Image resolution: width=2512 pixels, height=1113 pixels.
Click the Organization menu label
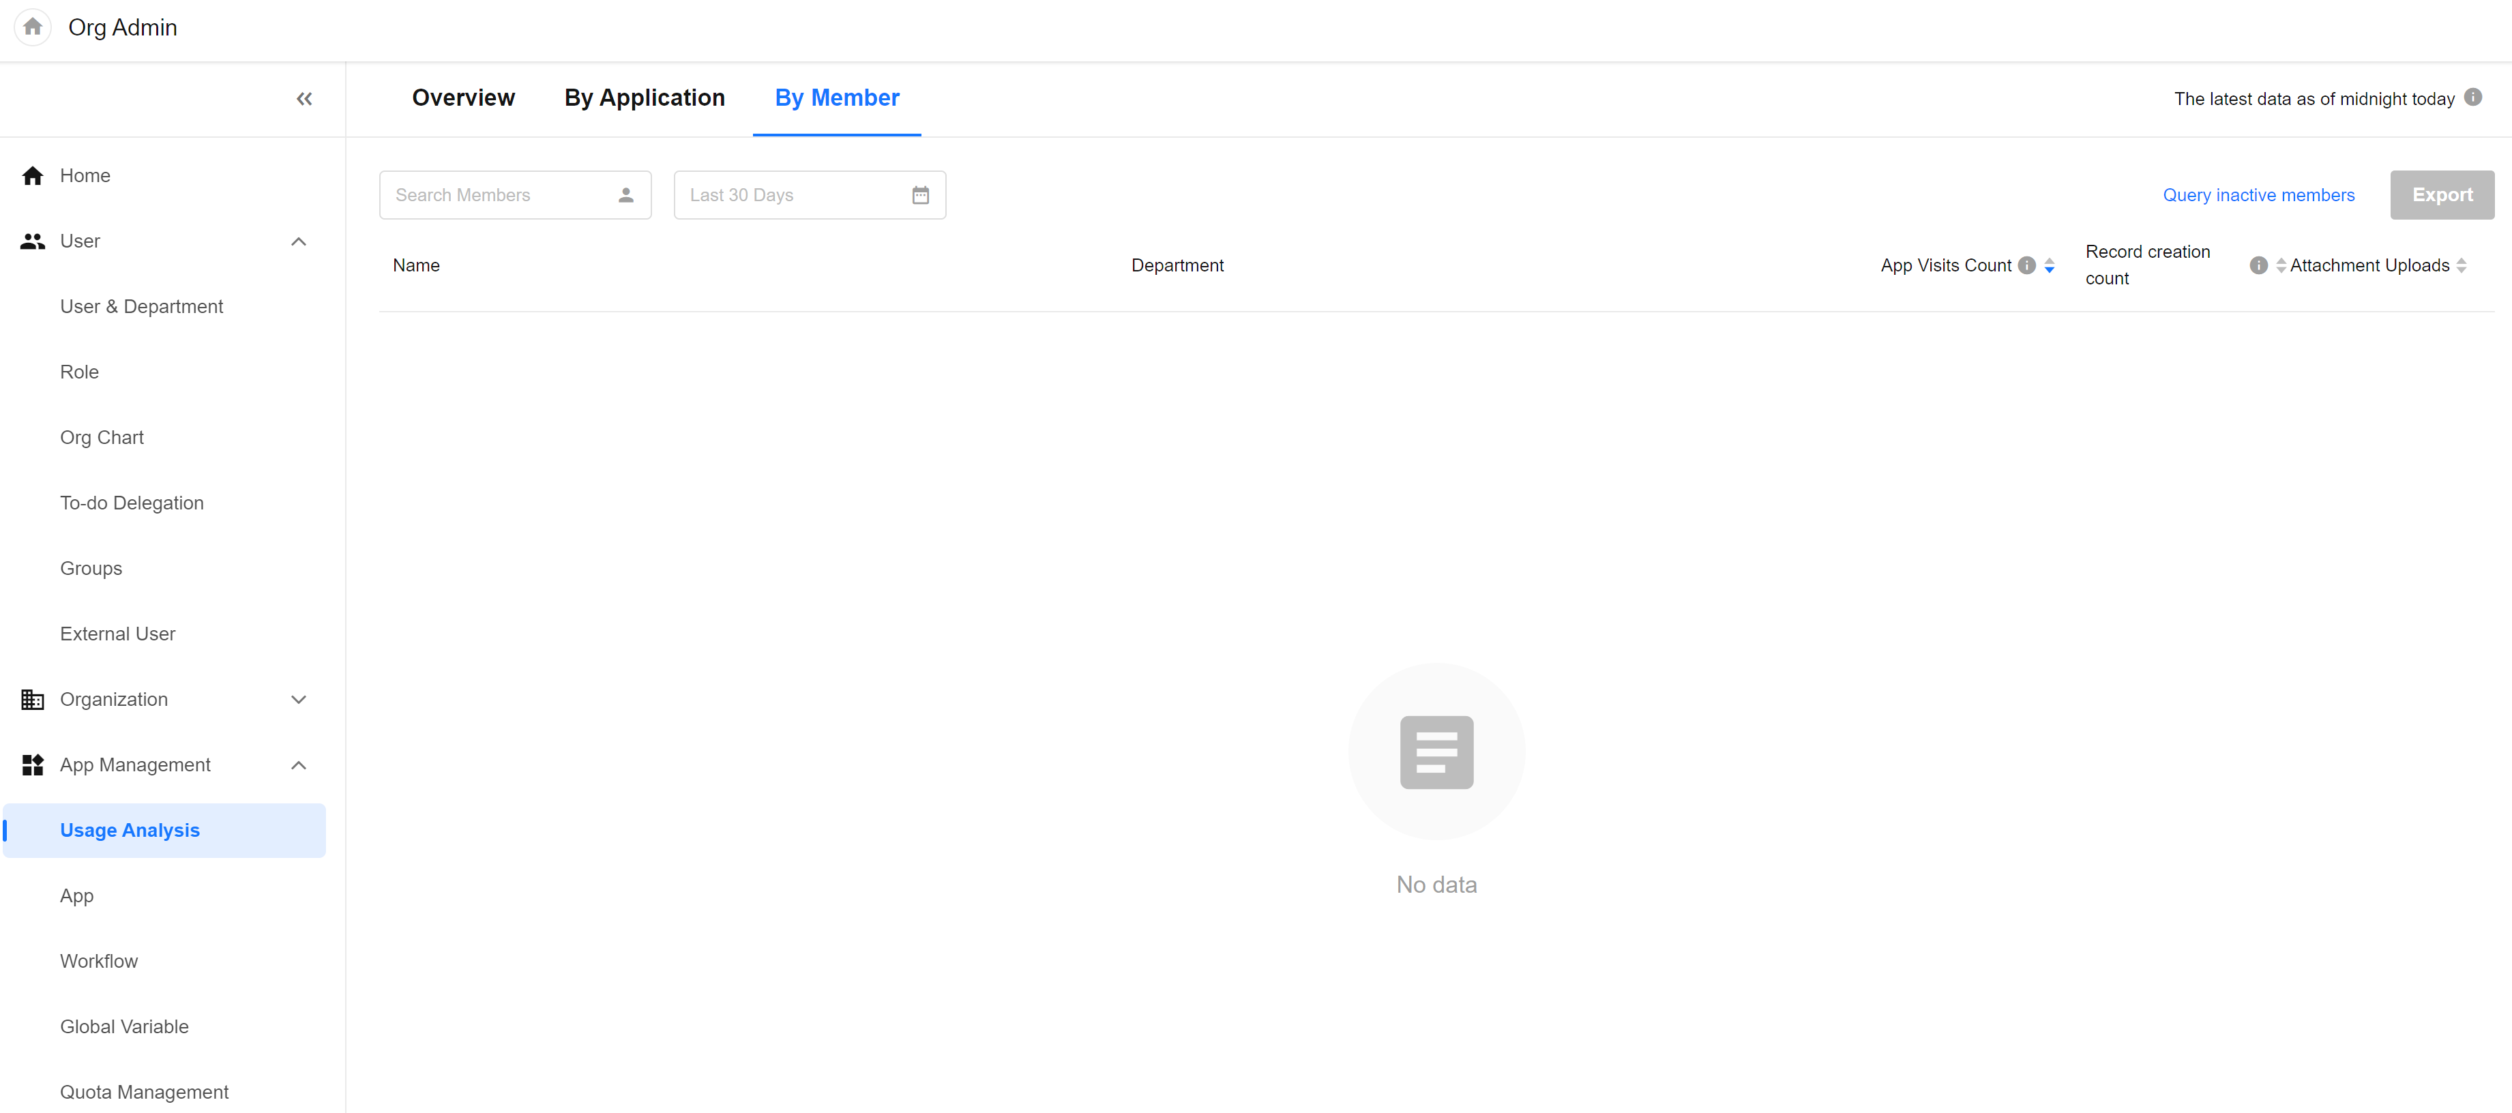(114, 700)
